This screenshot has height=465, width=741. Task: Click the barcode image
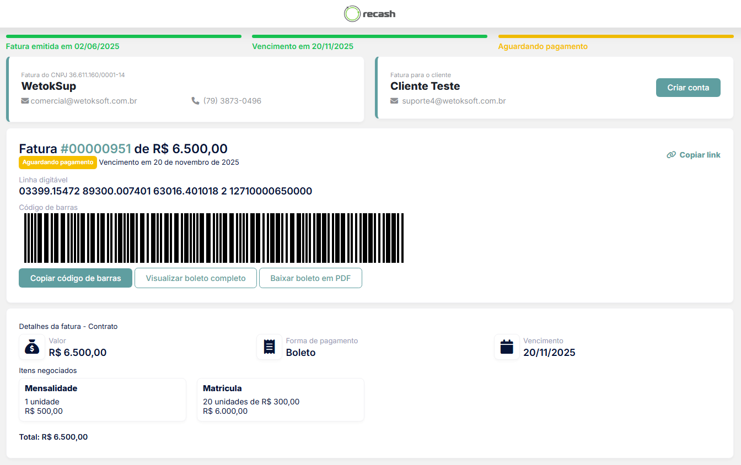pyautogui.click(x=214, y=238)
